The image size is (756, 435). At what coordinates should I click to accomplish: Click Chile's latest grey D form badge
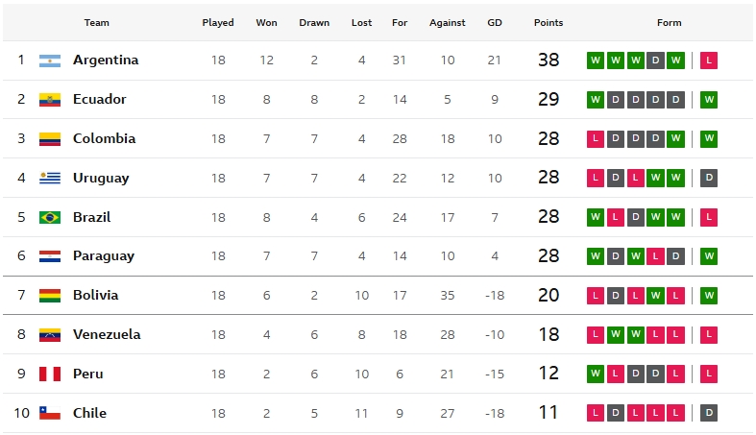click(709, 413)
